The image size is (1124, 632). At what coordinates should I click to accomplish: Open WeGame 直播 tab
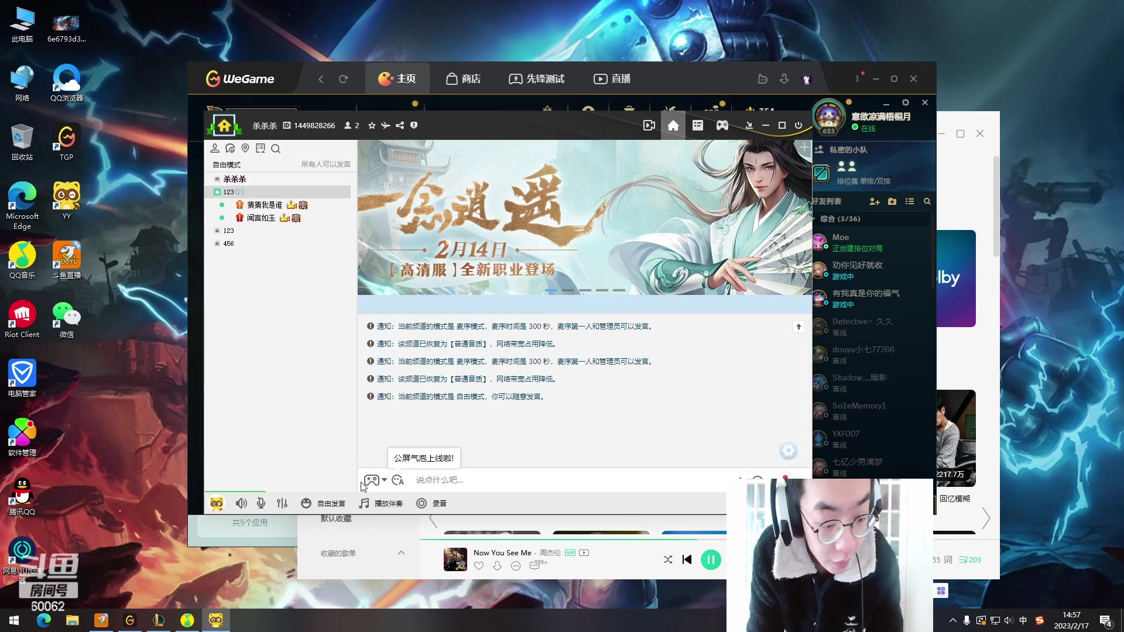click(x=612, y=79)
